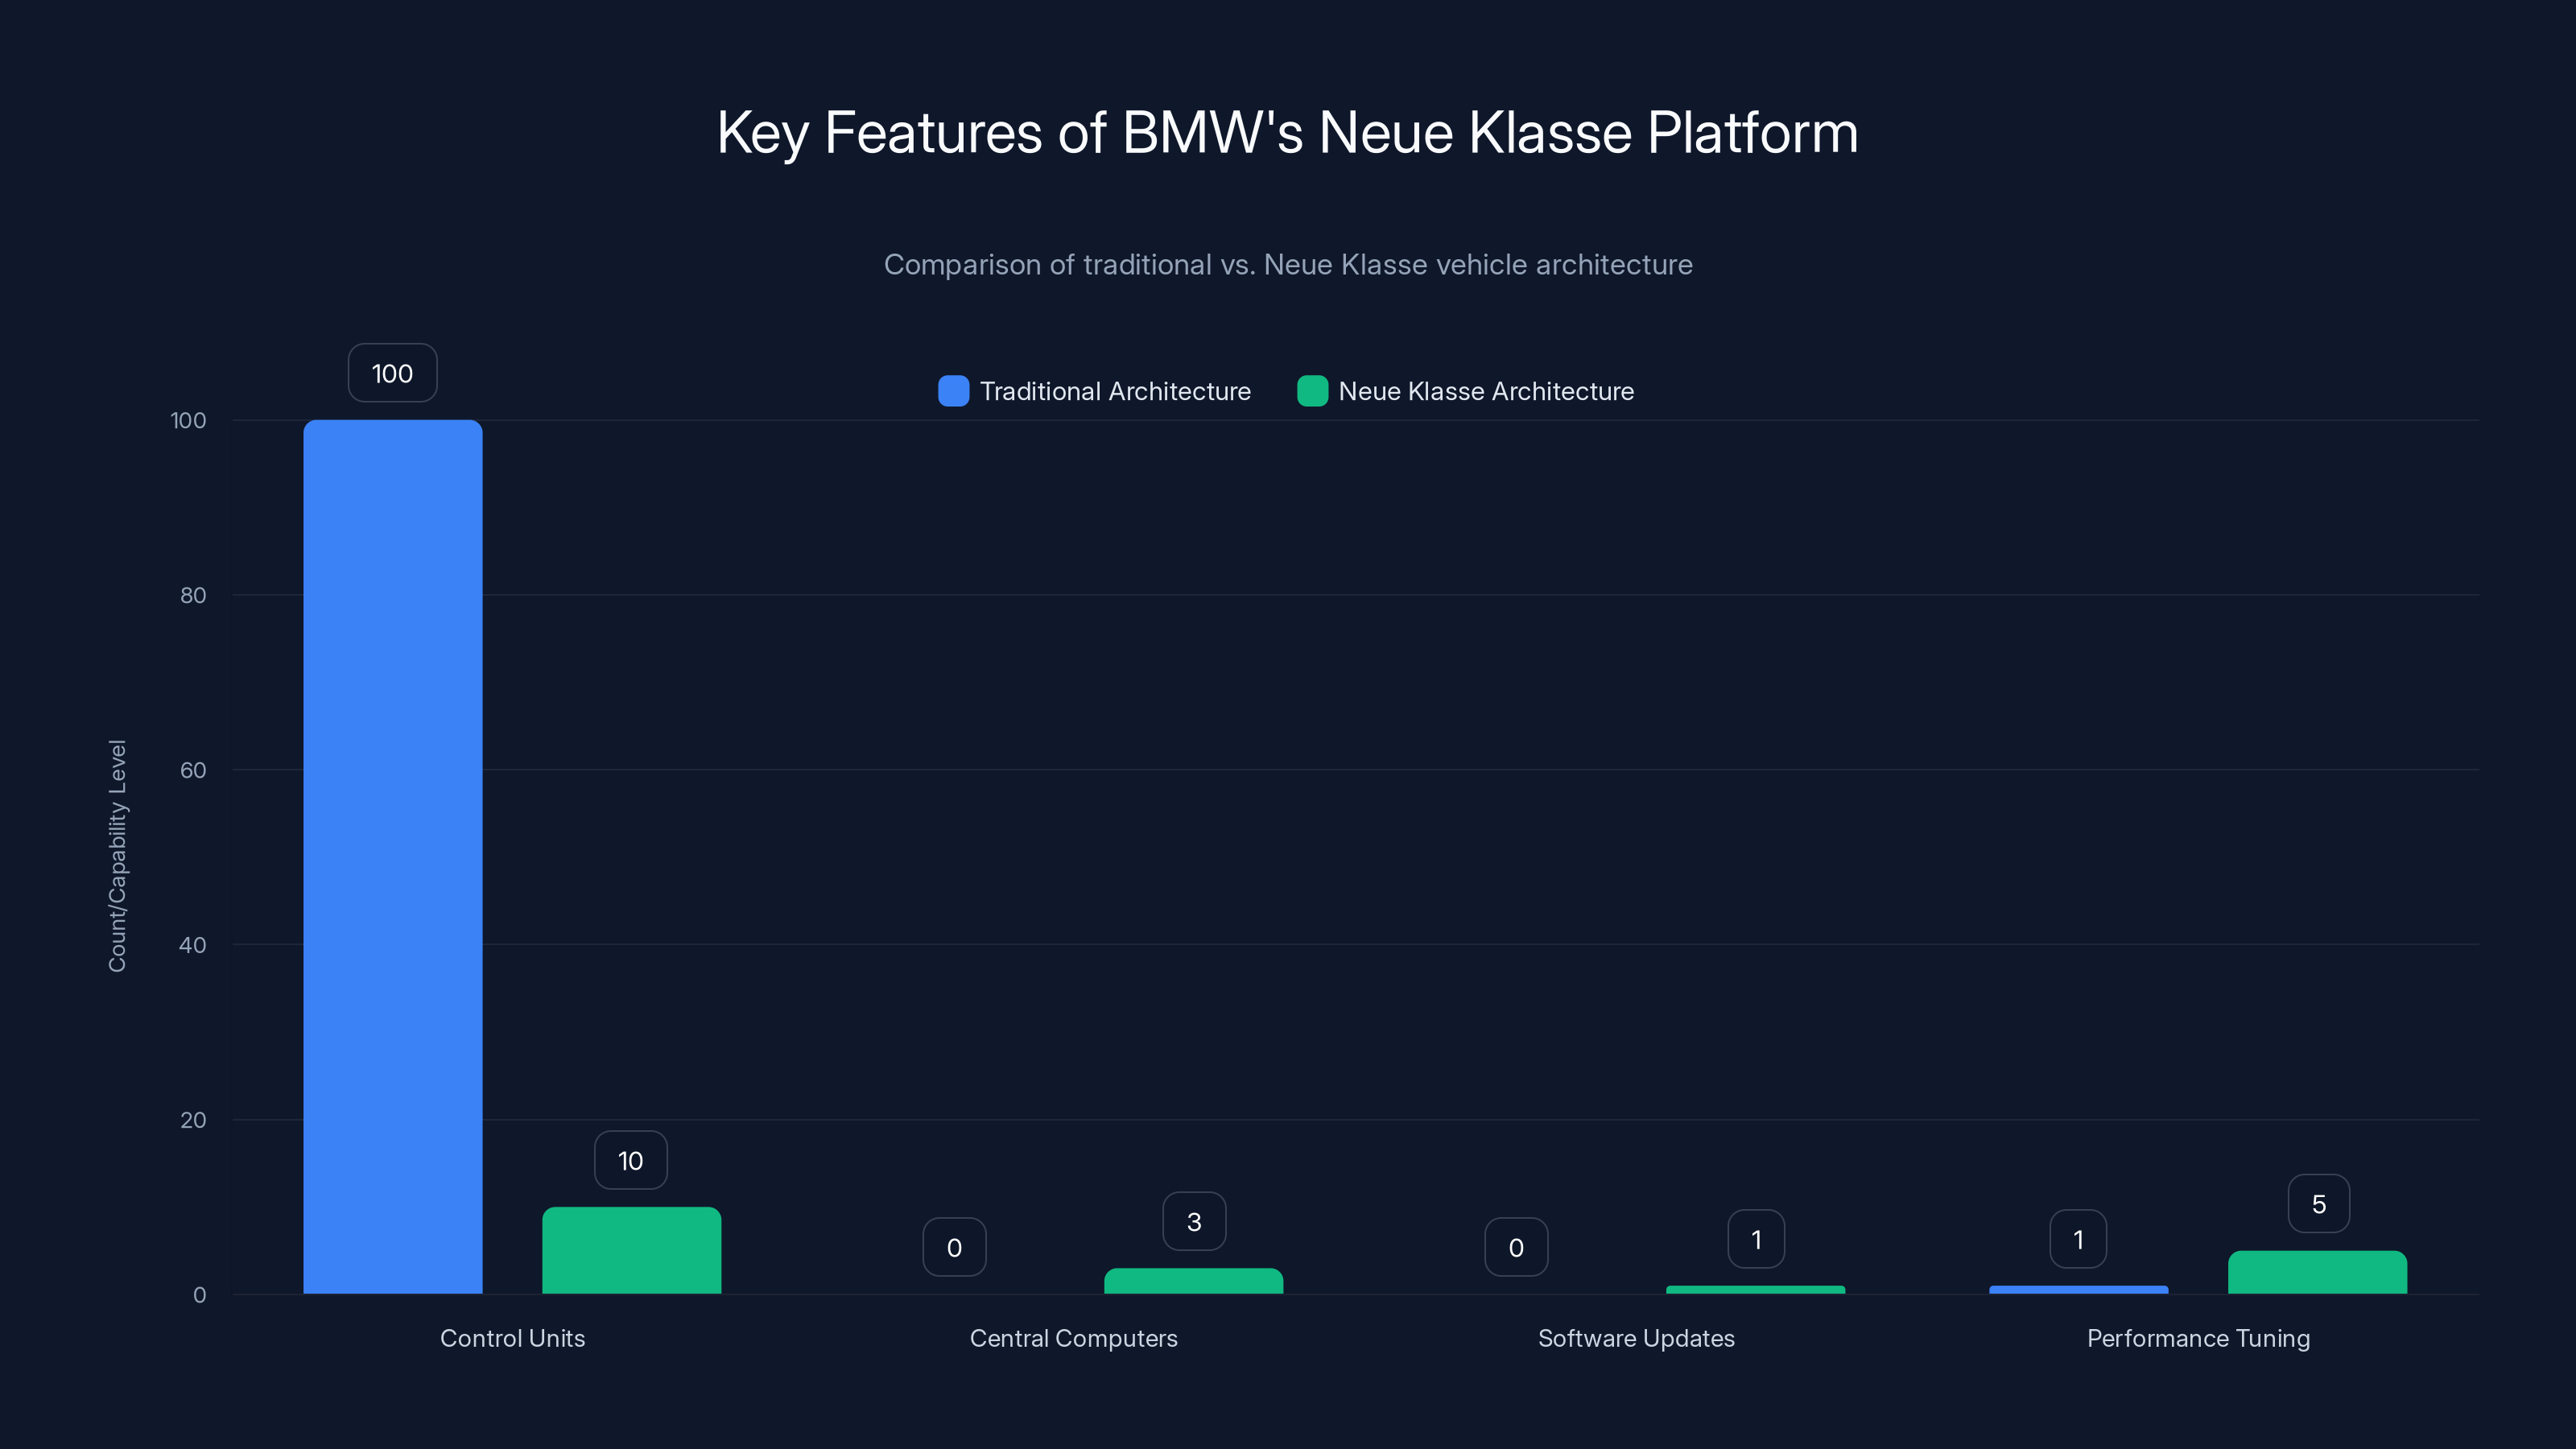Image resolution: width=2576 pixels, height=1449 pixels.
Task: Click the blue bar's 1 label in Performance Tuning
Action: 2078,1239
